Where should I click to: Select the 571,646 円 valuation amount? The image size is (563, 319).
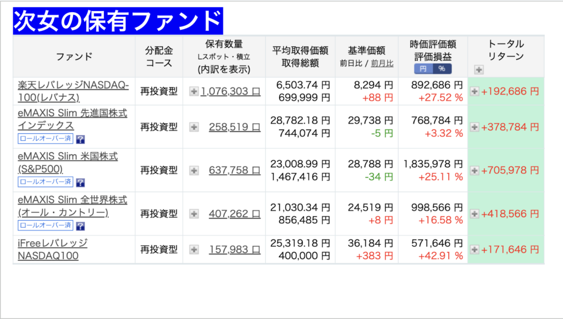point(437,243)
